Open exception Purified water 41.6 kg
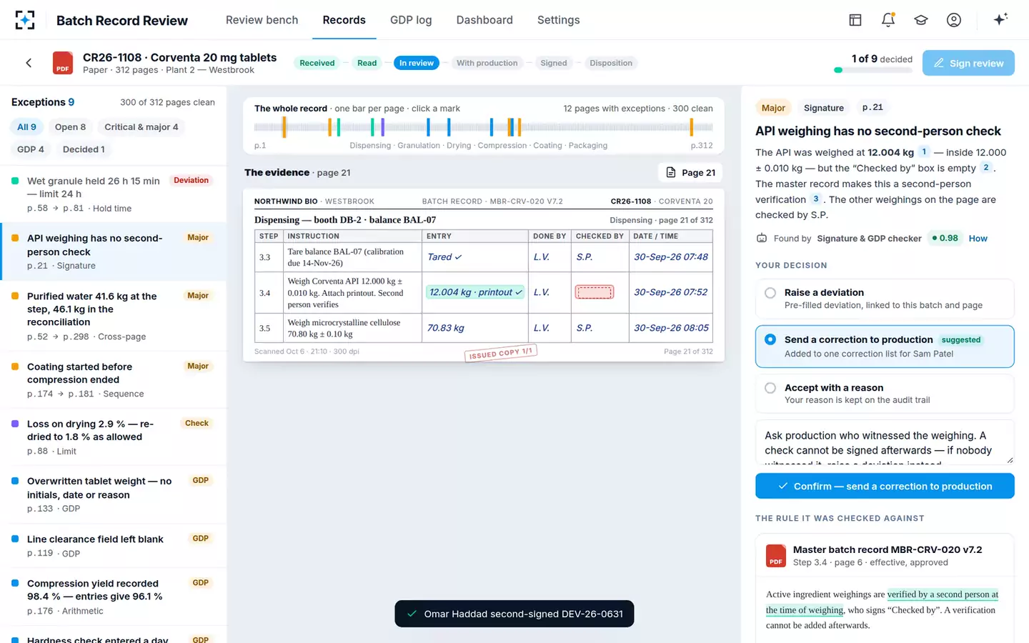The width and height of the screenshot is (1029, 643). point(113,316)
